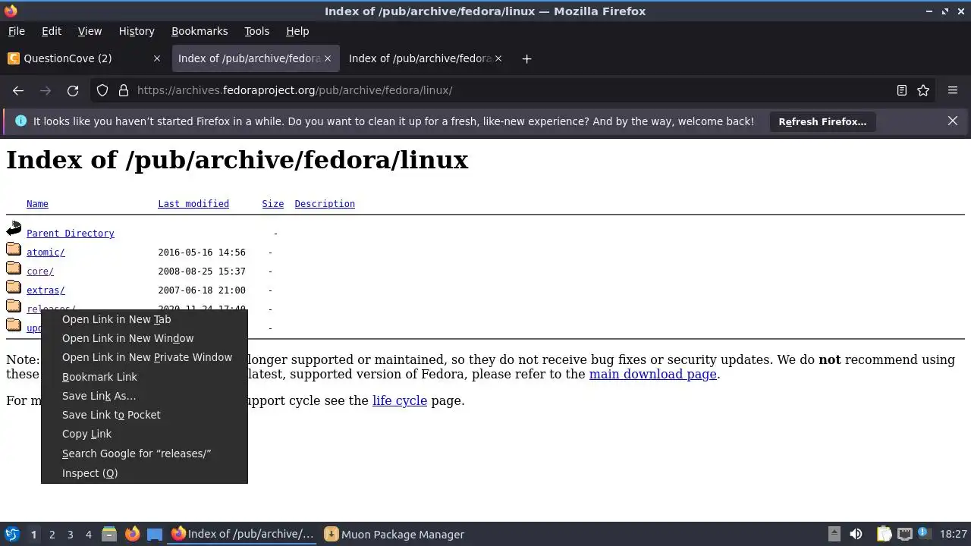Click the folder icon beside core/

(14, 268)
